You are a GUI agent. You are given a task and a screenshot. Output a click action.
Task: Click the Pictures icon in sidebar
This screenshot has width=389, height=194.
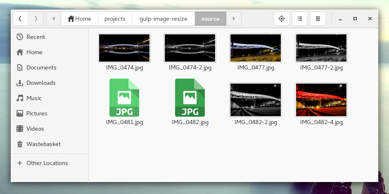click(20, 113)
